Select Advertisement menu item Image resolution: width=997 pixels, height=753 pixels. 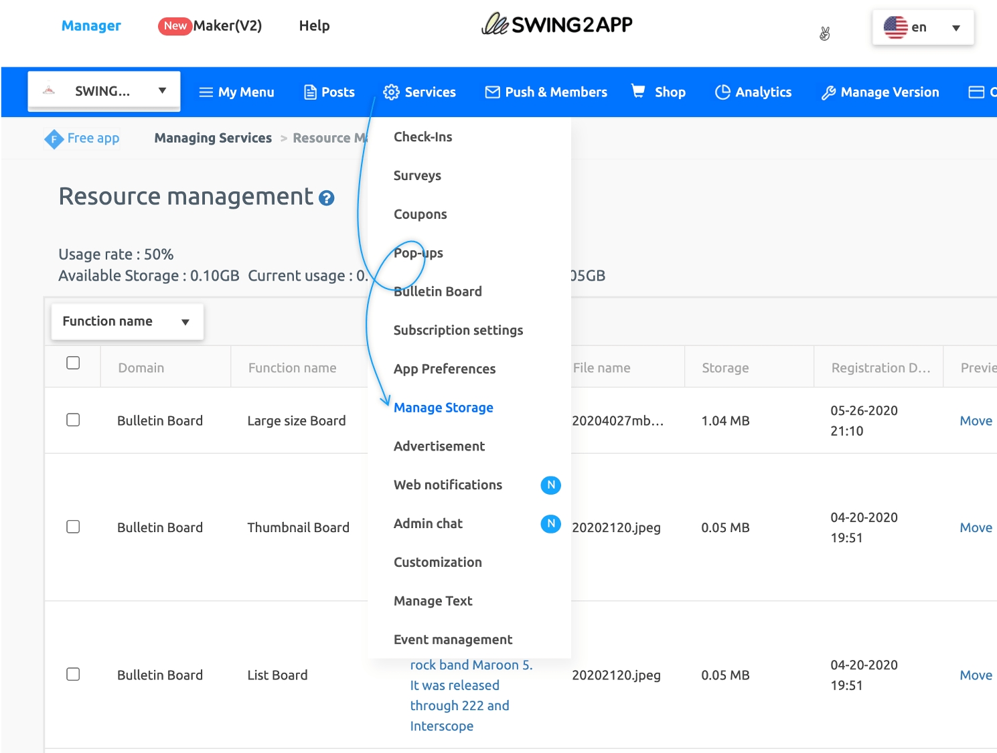click(439, 446)
